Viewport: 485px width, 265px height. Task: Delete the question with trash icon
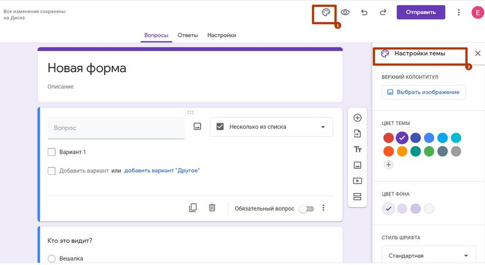[x=212, y=208]
